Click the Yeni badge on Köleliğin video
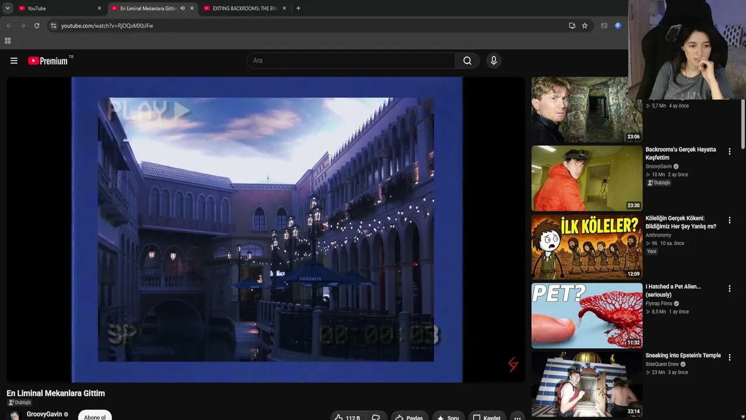 [652, 251]
